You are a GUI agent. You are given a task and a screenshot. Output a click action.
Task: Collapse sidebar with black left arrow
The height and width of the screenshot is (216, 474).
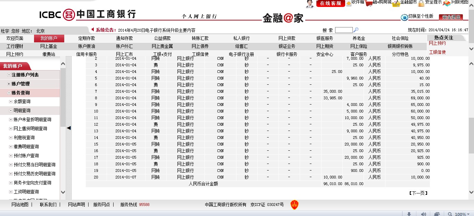(69, 128)
